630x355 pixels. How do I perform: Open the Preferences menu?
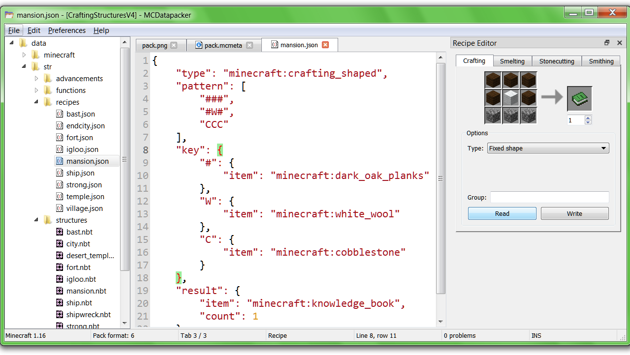pyautogui.click(x=66, y=30)
